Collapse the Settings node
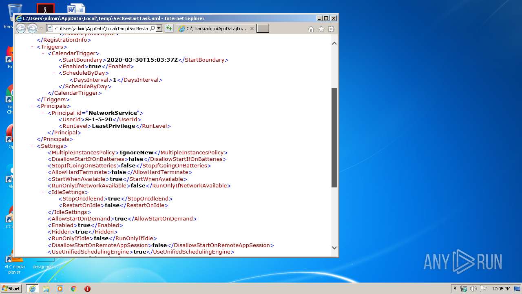 point(33,146)
